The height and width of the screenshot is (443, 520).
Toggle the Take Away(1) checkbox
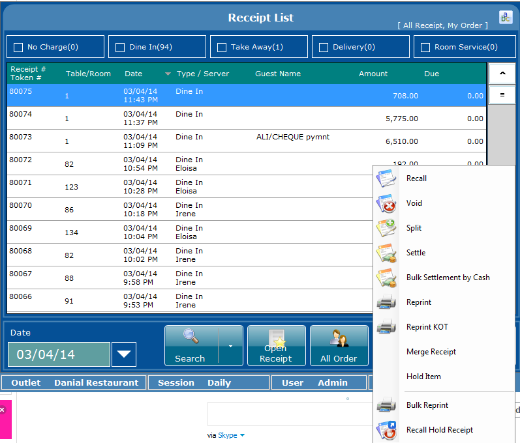(222, 48)
